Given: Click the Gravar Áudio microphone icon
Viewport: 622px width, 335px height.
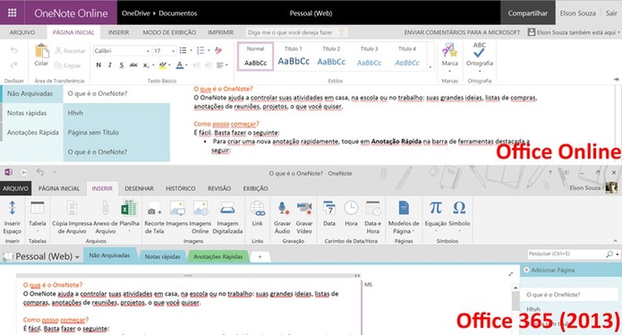Looking at the screenshot, I should (x=282, y=208).
